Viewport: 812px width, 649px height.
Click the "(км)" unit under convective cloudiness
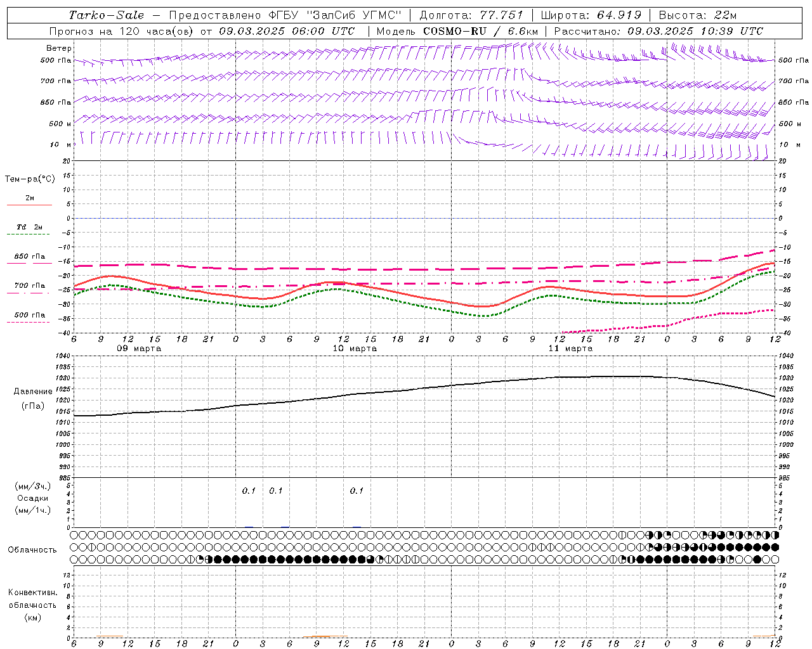32,617
